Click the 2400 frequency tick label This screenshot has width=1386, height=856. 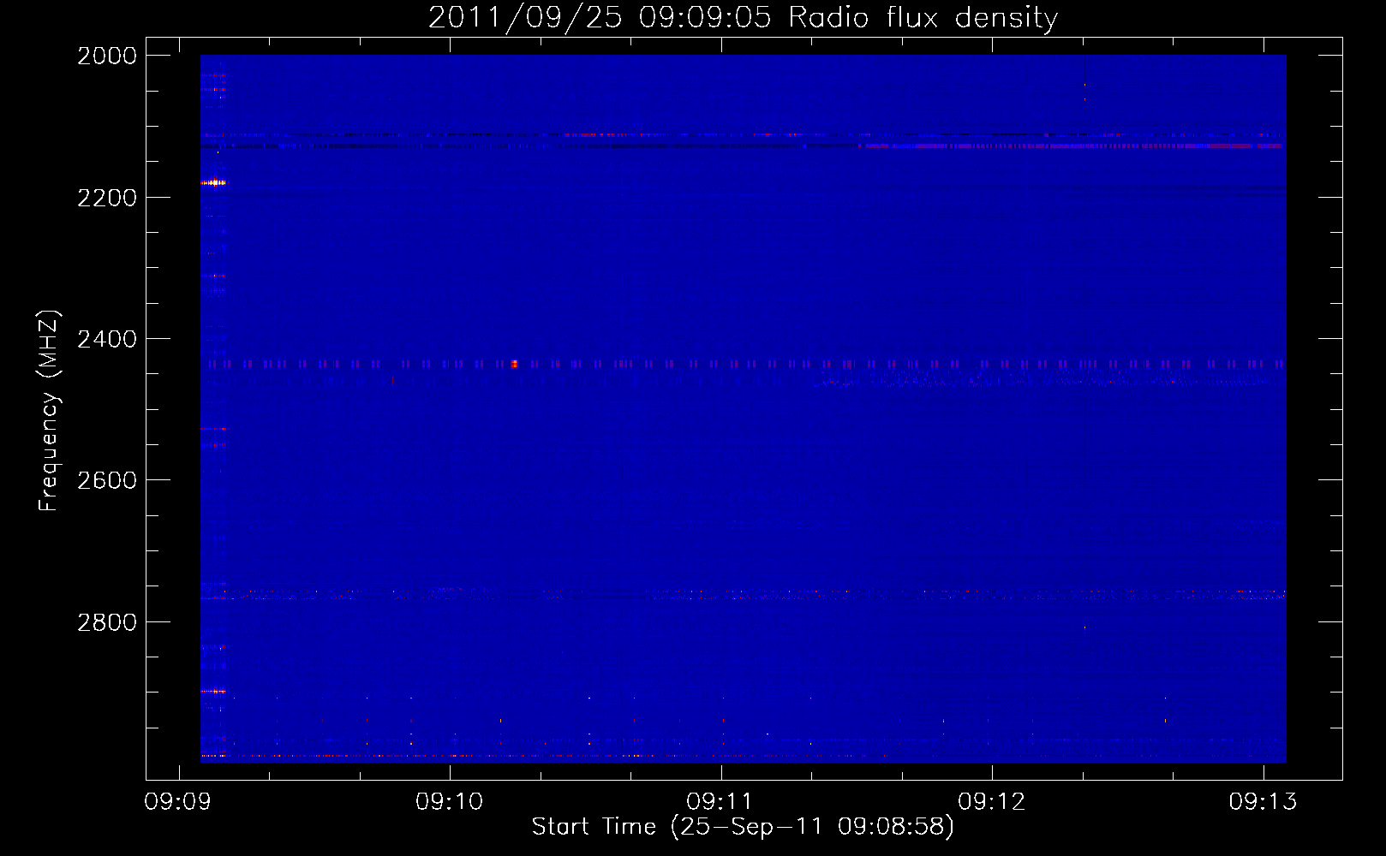click(x=107, y=339)
